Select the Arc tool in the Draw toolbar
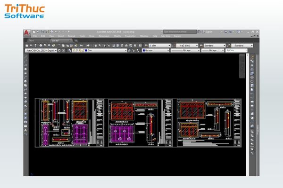 point(25,77)
